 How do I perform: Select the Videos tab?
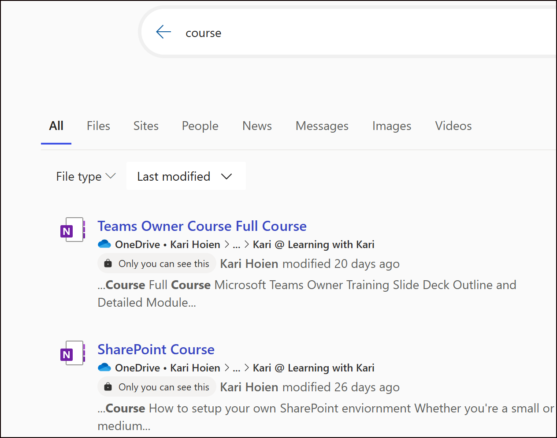pyautogui.click(x=453, y=126)
